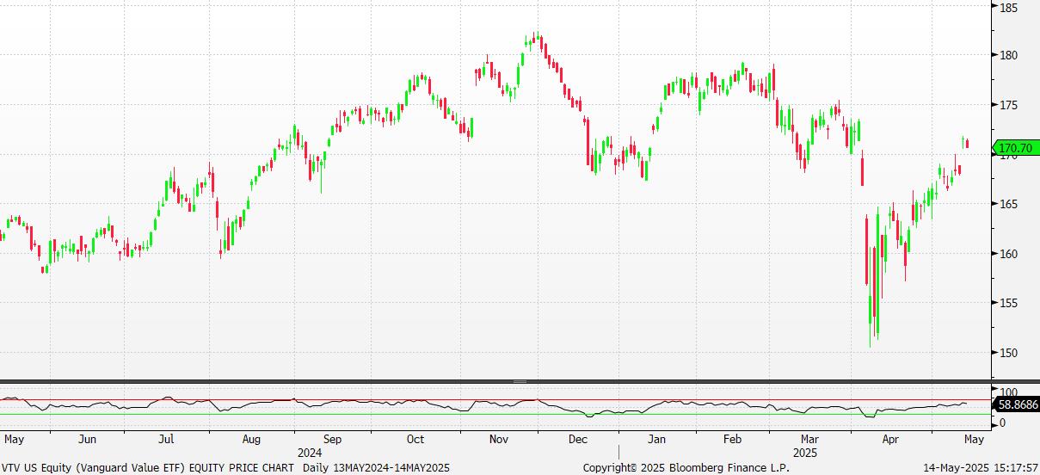Select the 150 price axis label
This screenshot has height=475, width=1040.
tap(1007, 353)
